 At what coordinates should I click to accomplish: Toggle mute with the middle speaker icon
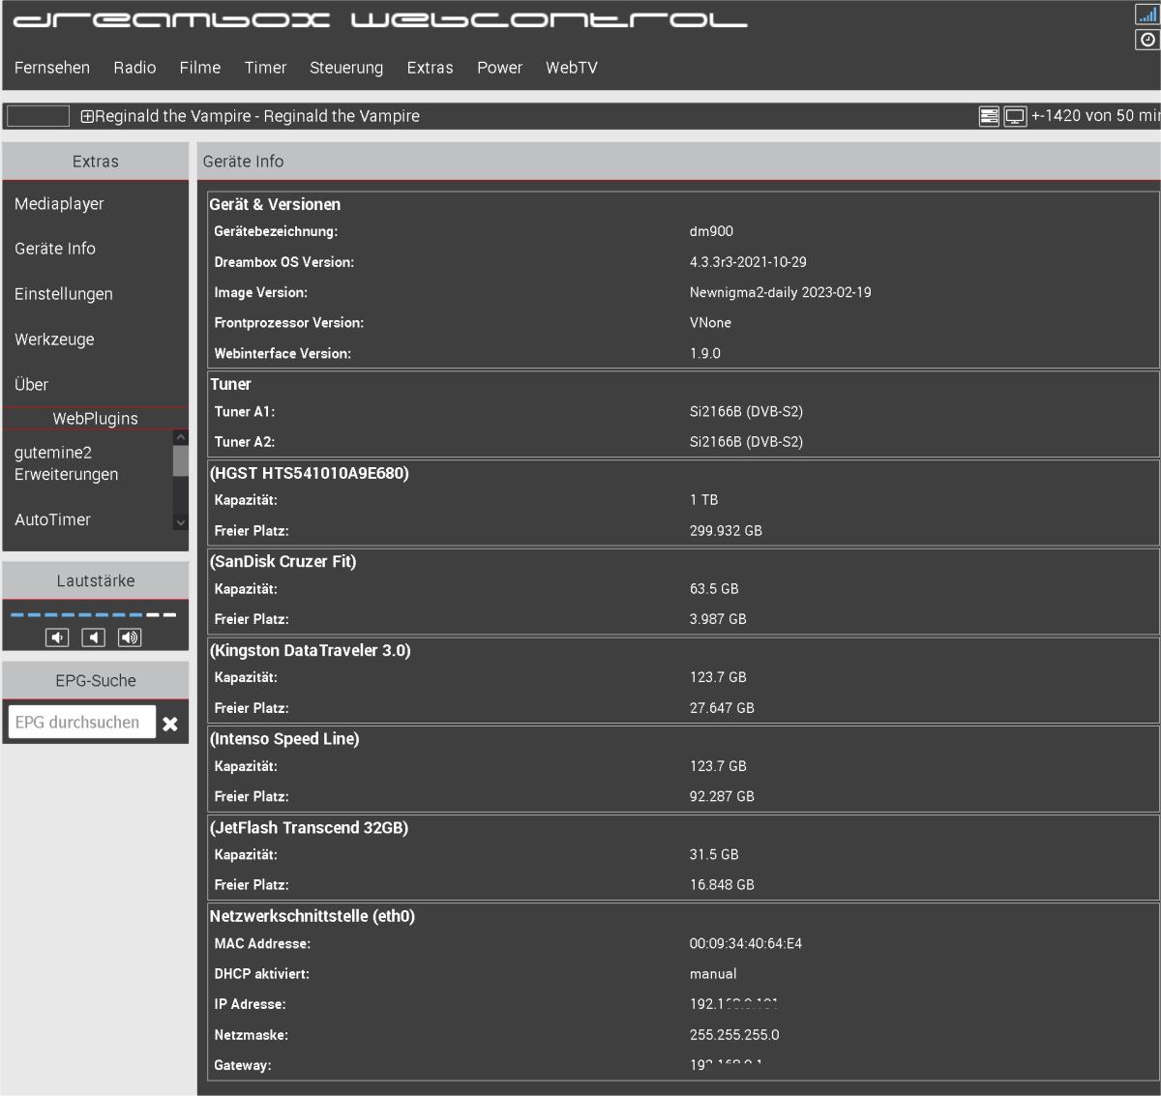point(93,637)
